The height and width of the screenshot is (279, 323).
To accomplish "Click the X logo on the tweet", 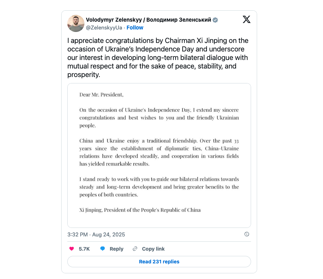I will click(x=246, y=20).
